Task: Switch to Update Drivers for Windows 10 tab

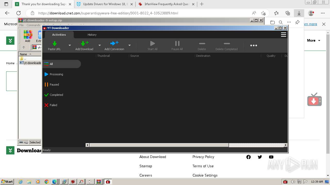Action: tap(104, 4)
